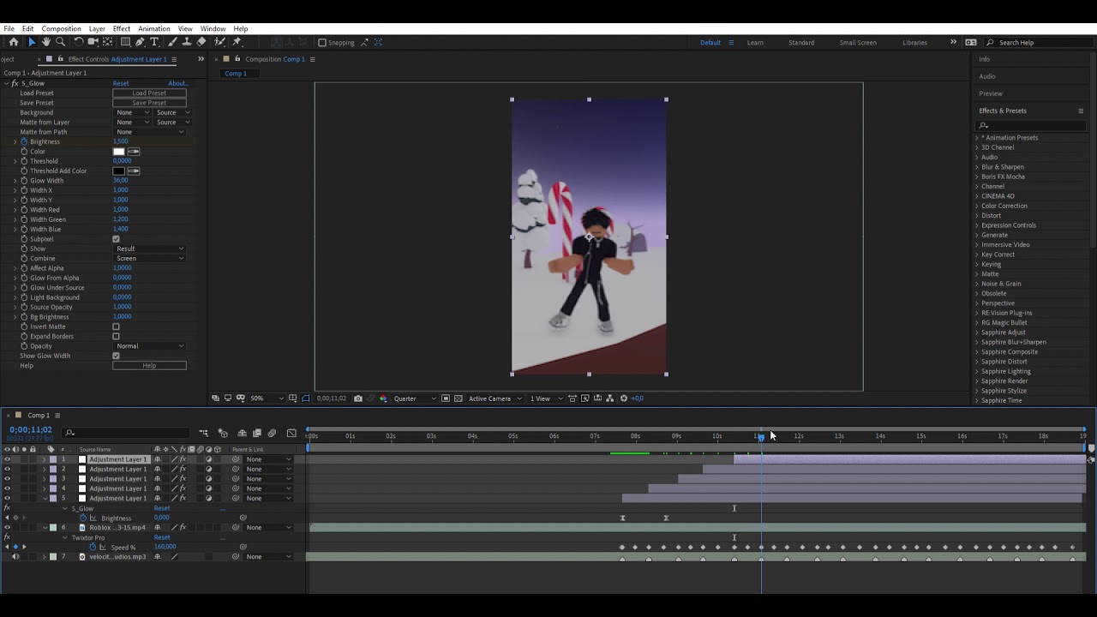Open the Combine dropdown set to Screen
This screenshot has width=1097, height=617.
pos(149,258)
